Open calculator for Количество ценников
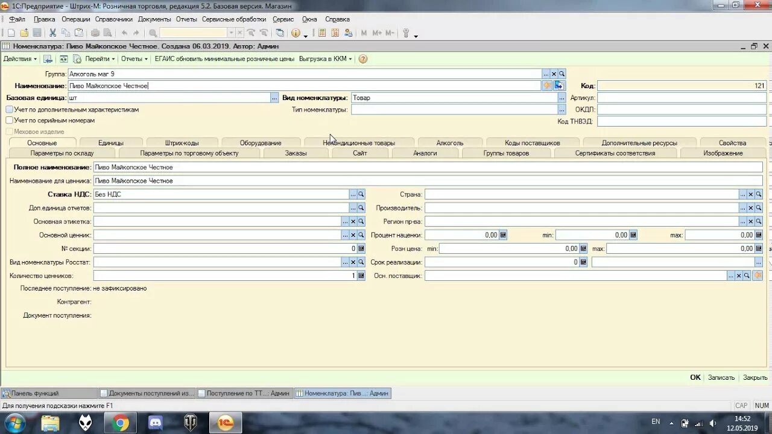Viewport: 772px width, 434px height. tap(361, 275)
